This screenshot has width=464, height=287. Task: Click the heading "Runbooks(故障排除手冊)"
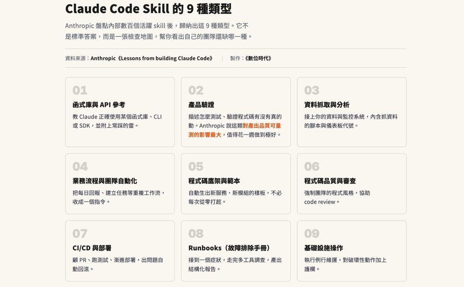click(x=229, y=248)
